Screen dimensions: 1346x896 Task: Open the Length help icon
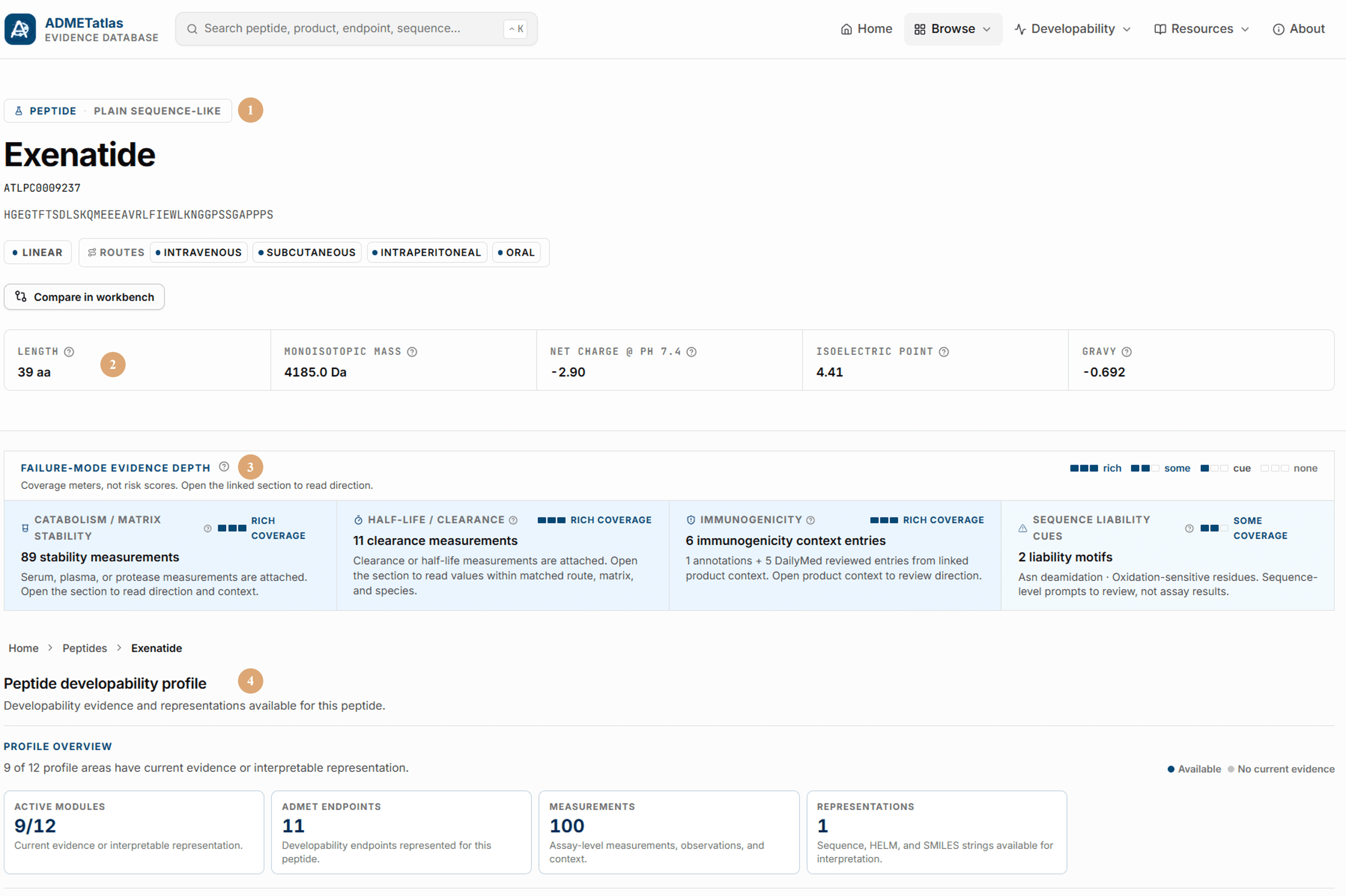69,352
